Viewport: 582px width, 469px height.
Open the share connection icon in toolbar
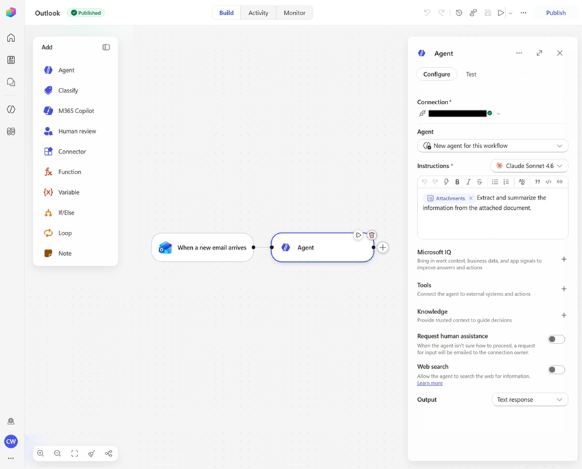pyautogui.click(x=474, y=12)
